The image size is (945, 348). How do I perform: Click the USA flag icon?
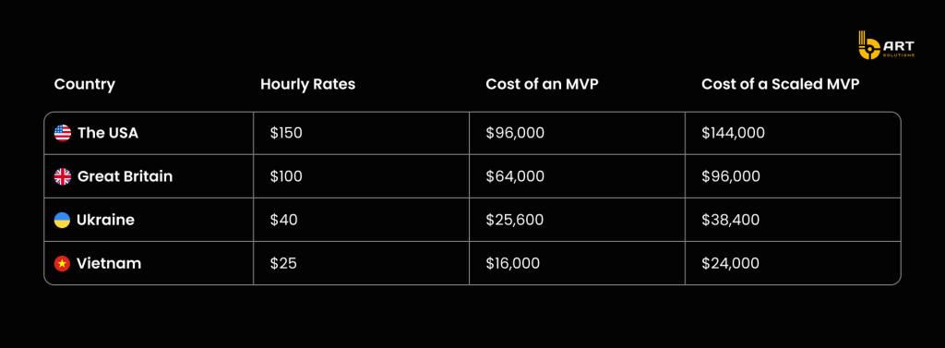point(63,133)
